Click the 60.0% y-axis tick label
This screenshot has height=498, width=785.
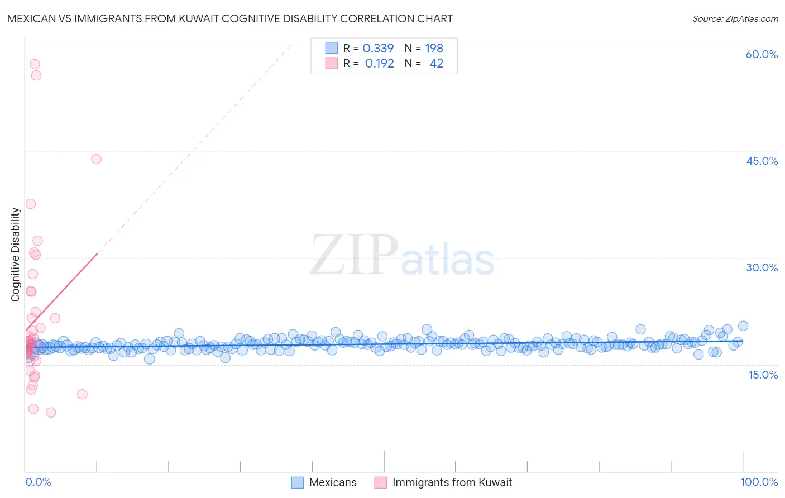[x=762, y=54]
